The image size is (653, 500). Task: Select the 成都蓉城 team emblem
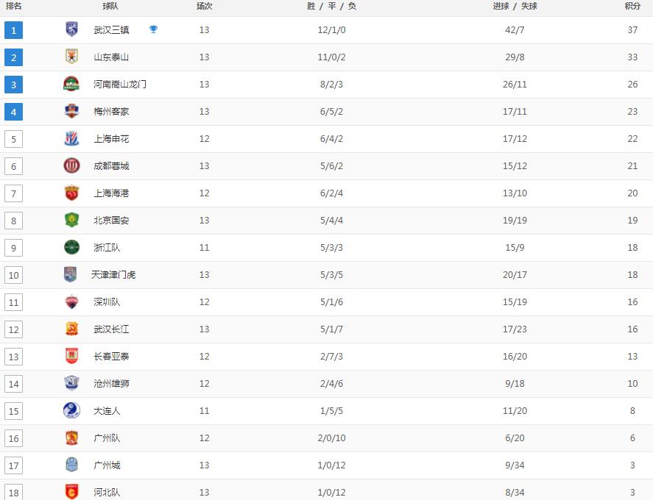71,166
